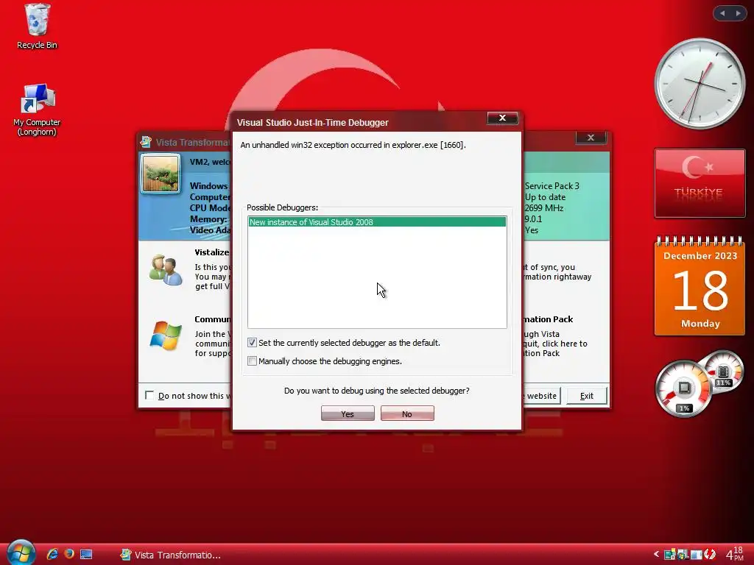The image size is (754, 565).
Task: Click the taskbar clock showing 4:18 PM
Action: (x=735, y=555)
